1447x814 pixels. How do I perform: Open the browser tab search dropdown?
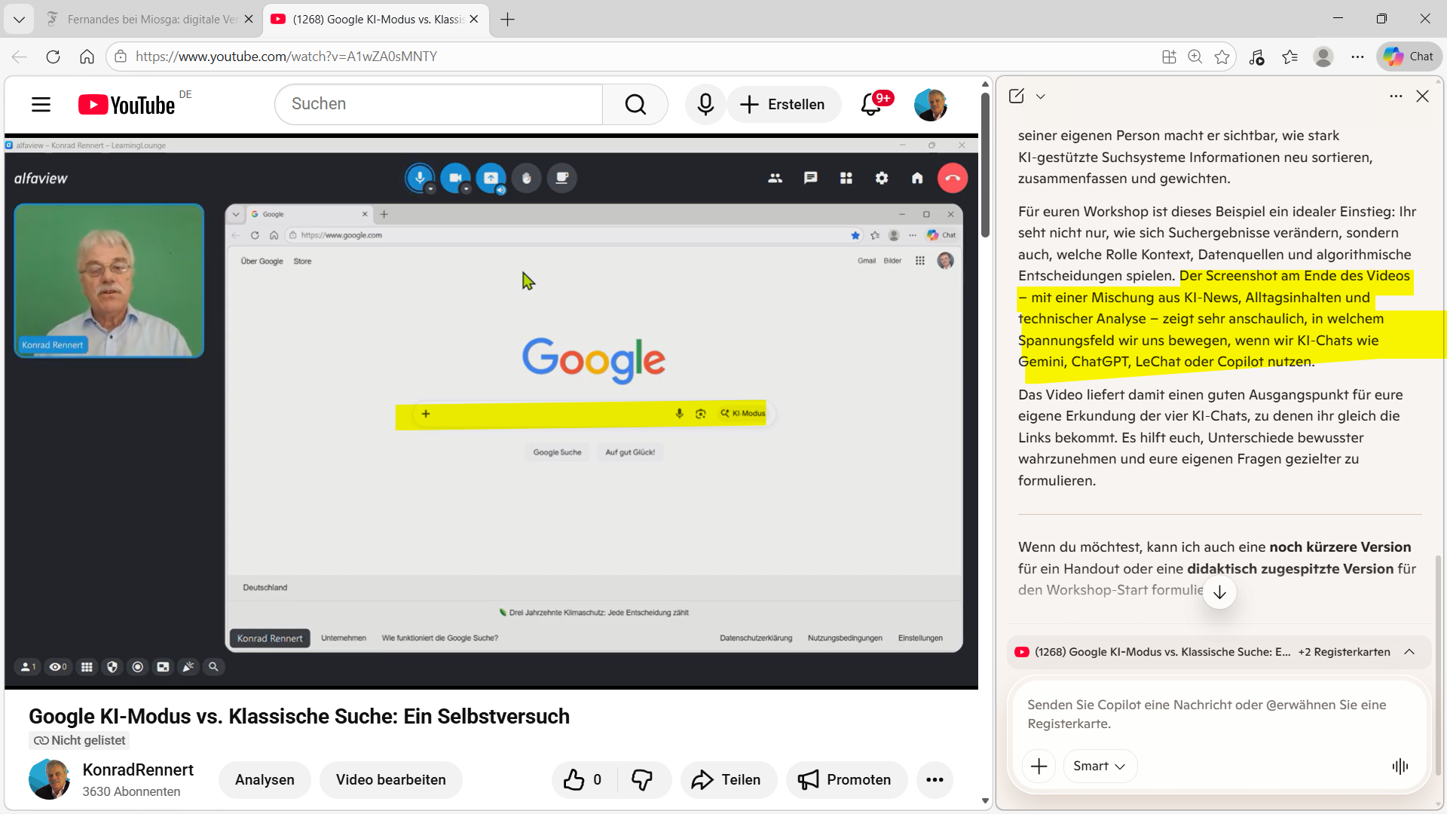tap(19, 20)
